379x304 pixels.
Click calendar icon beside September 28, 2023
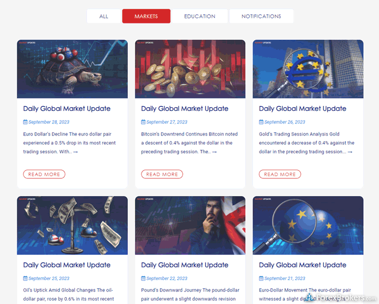coord(25,122)
